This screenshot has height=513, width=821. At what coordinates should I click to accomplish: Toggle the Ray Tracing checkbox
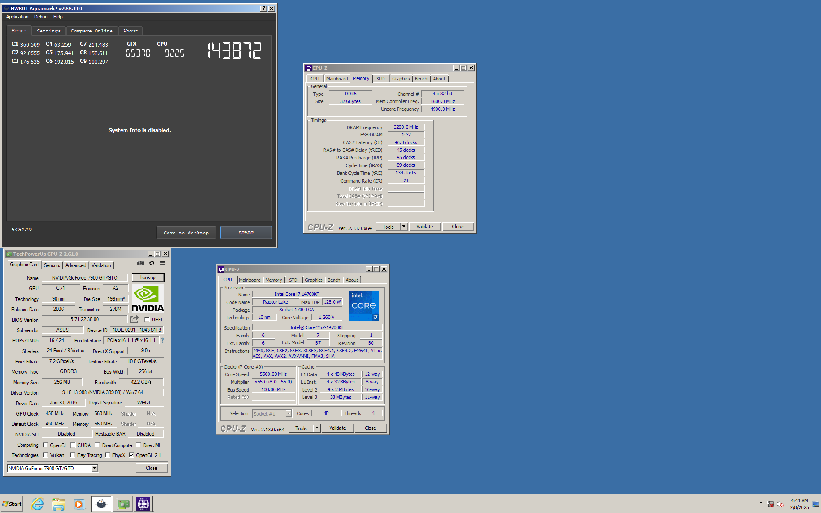[x=72, y=455]
